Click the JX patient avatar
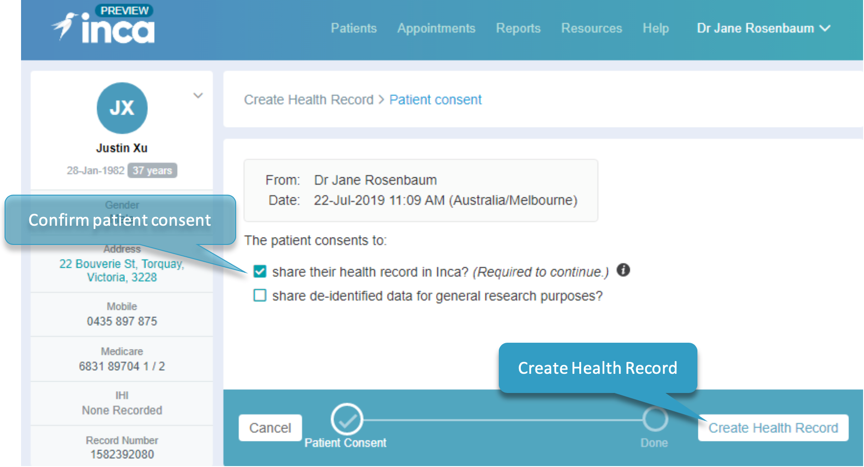The width and height of the screenshot is (864, 467). [122, 108]
